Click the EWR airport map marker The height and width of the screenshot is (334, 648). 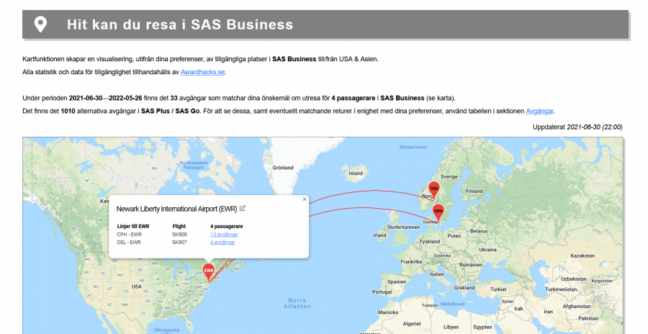click(209, 271)
